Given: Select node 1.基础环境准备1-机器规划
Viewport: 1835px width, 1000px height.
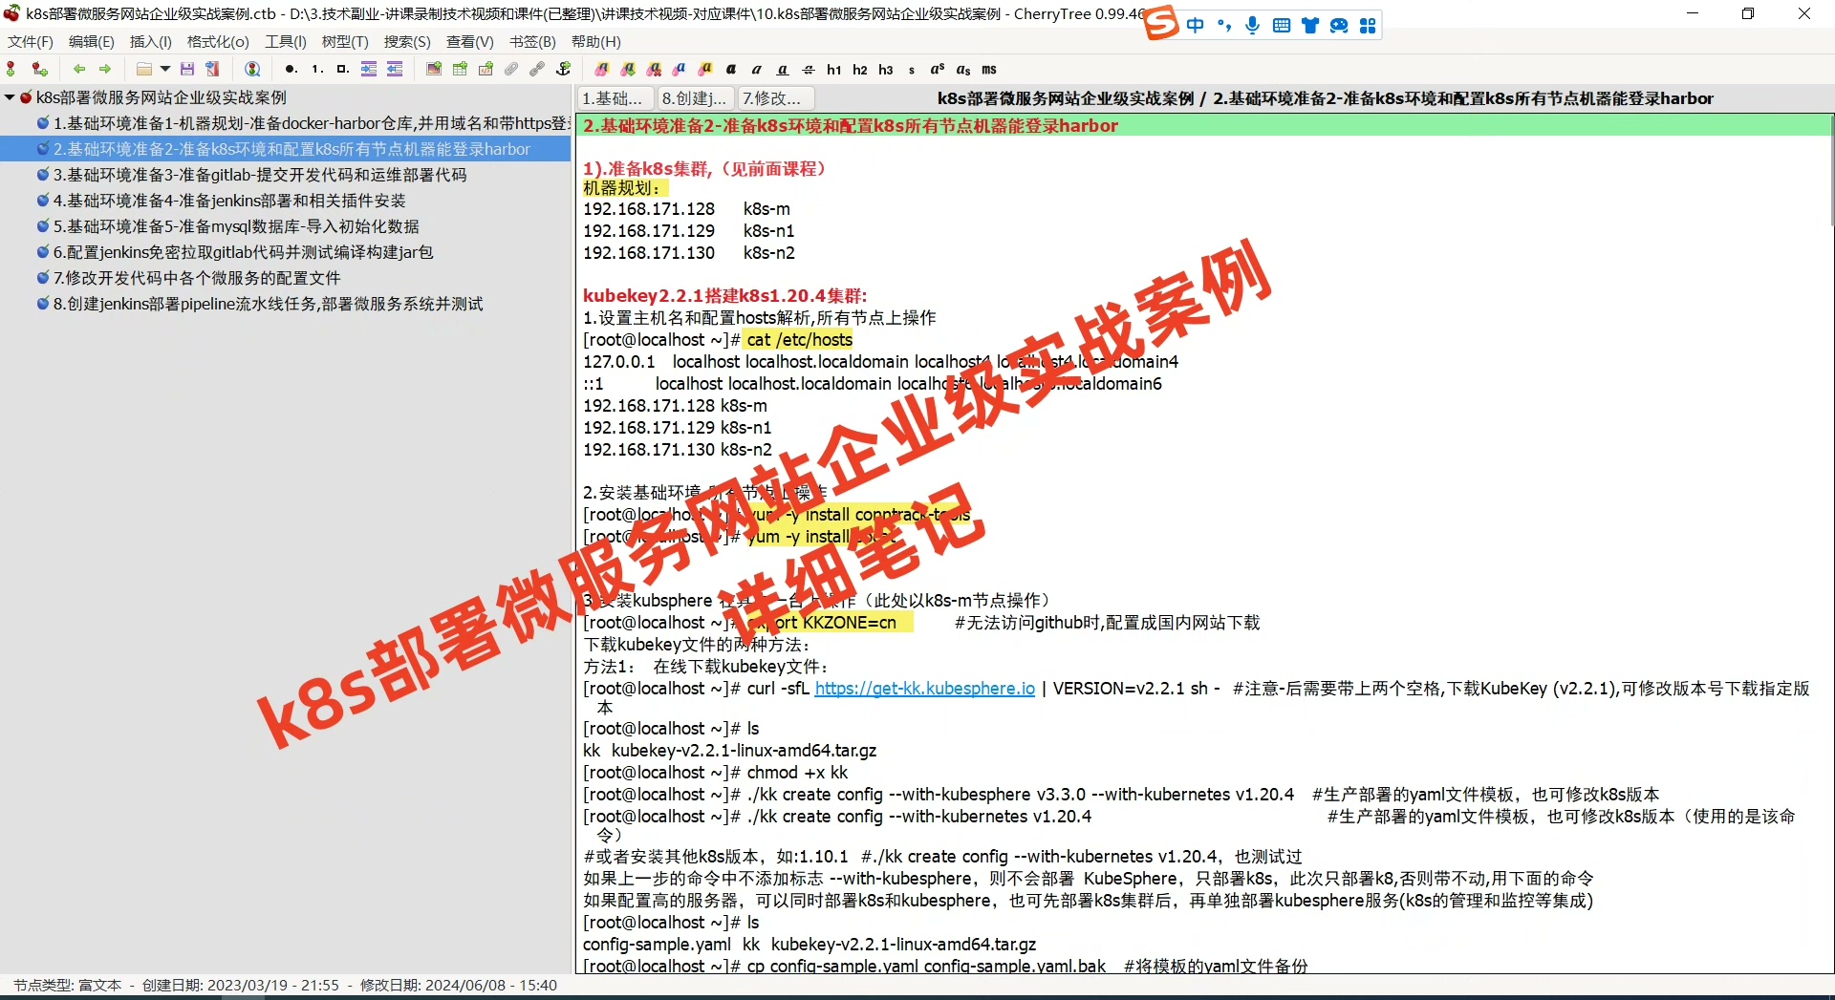Looking at the screenshot, I should (x=303, y=123).
